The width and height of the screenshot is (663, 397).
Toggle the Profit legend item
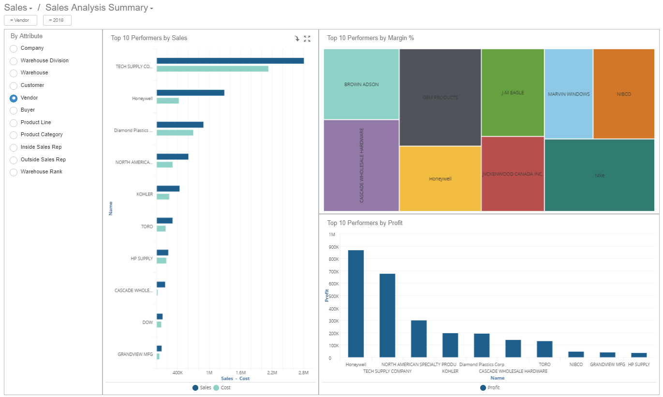[490, 387]
